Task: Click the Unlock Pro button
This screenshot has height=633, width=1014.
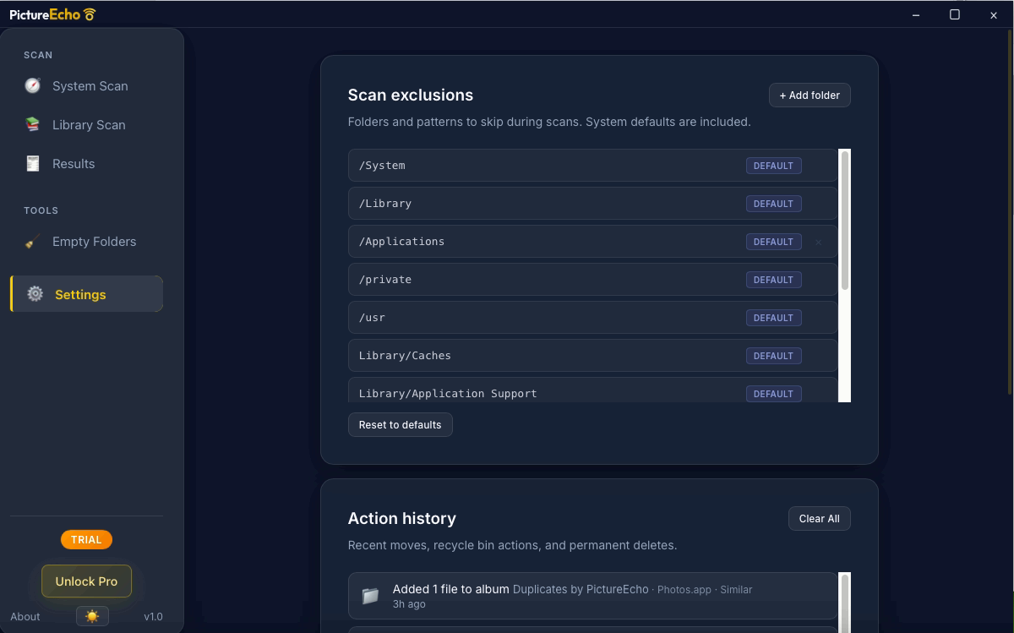Action: pyautogui.click(x=86, y=581)
